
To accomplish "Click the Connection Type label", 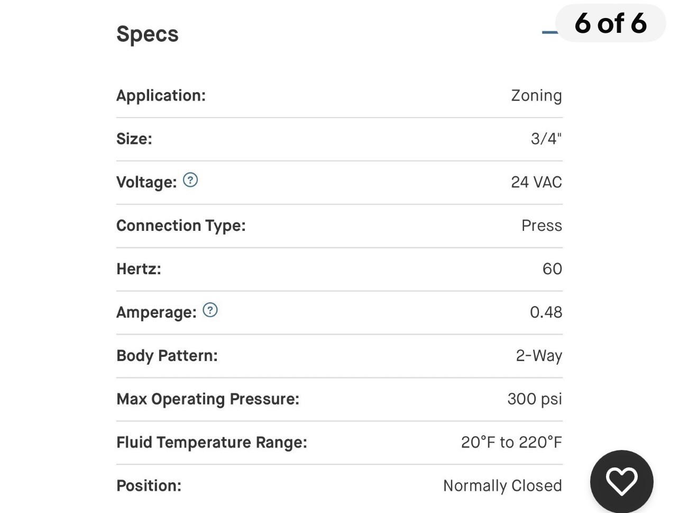I will pyautogui.click(x=181, y=226).
